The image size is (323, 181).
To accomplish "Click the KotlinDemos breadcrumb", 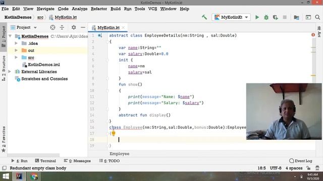I will 18,17.
